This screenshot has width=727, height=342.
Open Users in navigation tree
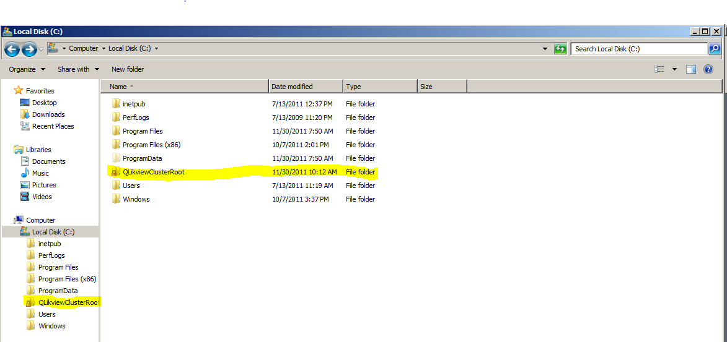(42, 314)
